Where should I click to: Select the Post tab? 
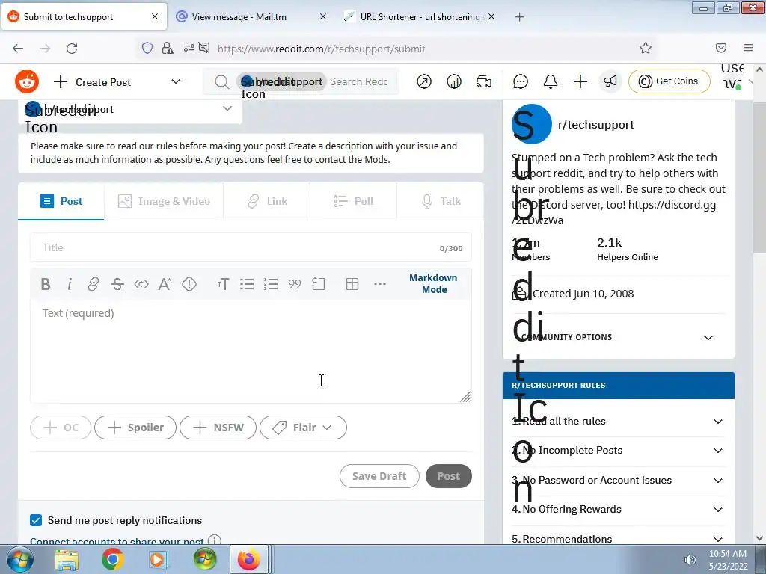(61, 201)
